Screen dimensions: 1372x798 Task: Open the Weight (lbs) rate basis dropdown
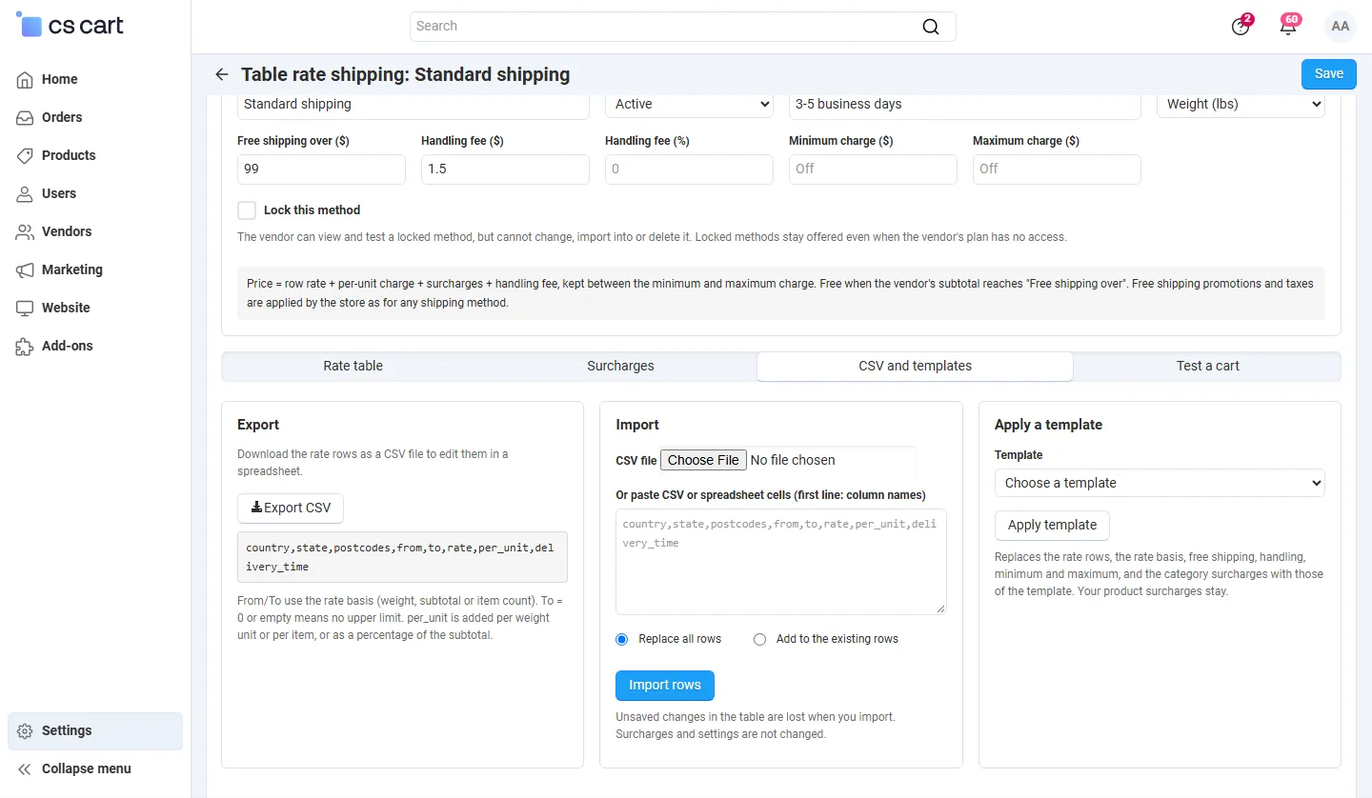click(1241, 104)
